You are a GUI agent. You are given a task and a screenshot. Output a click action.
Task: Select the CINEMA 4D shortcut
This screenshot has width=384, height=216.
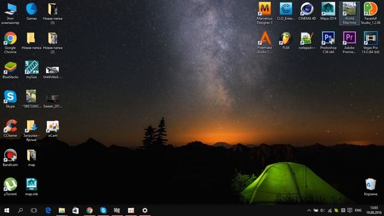tap(307, 11)
